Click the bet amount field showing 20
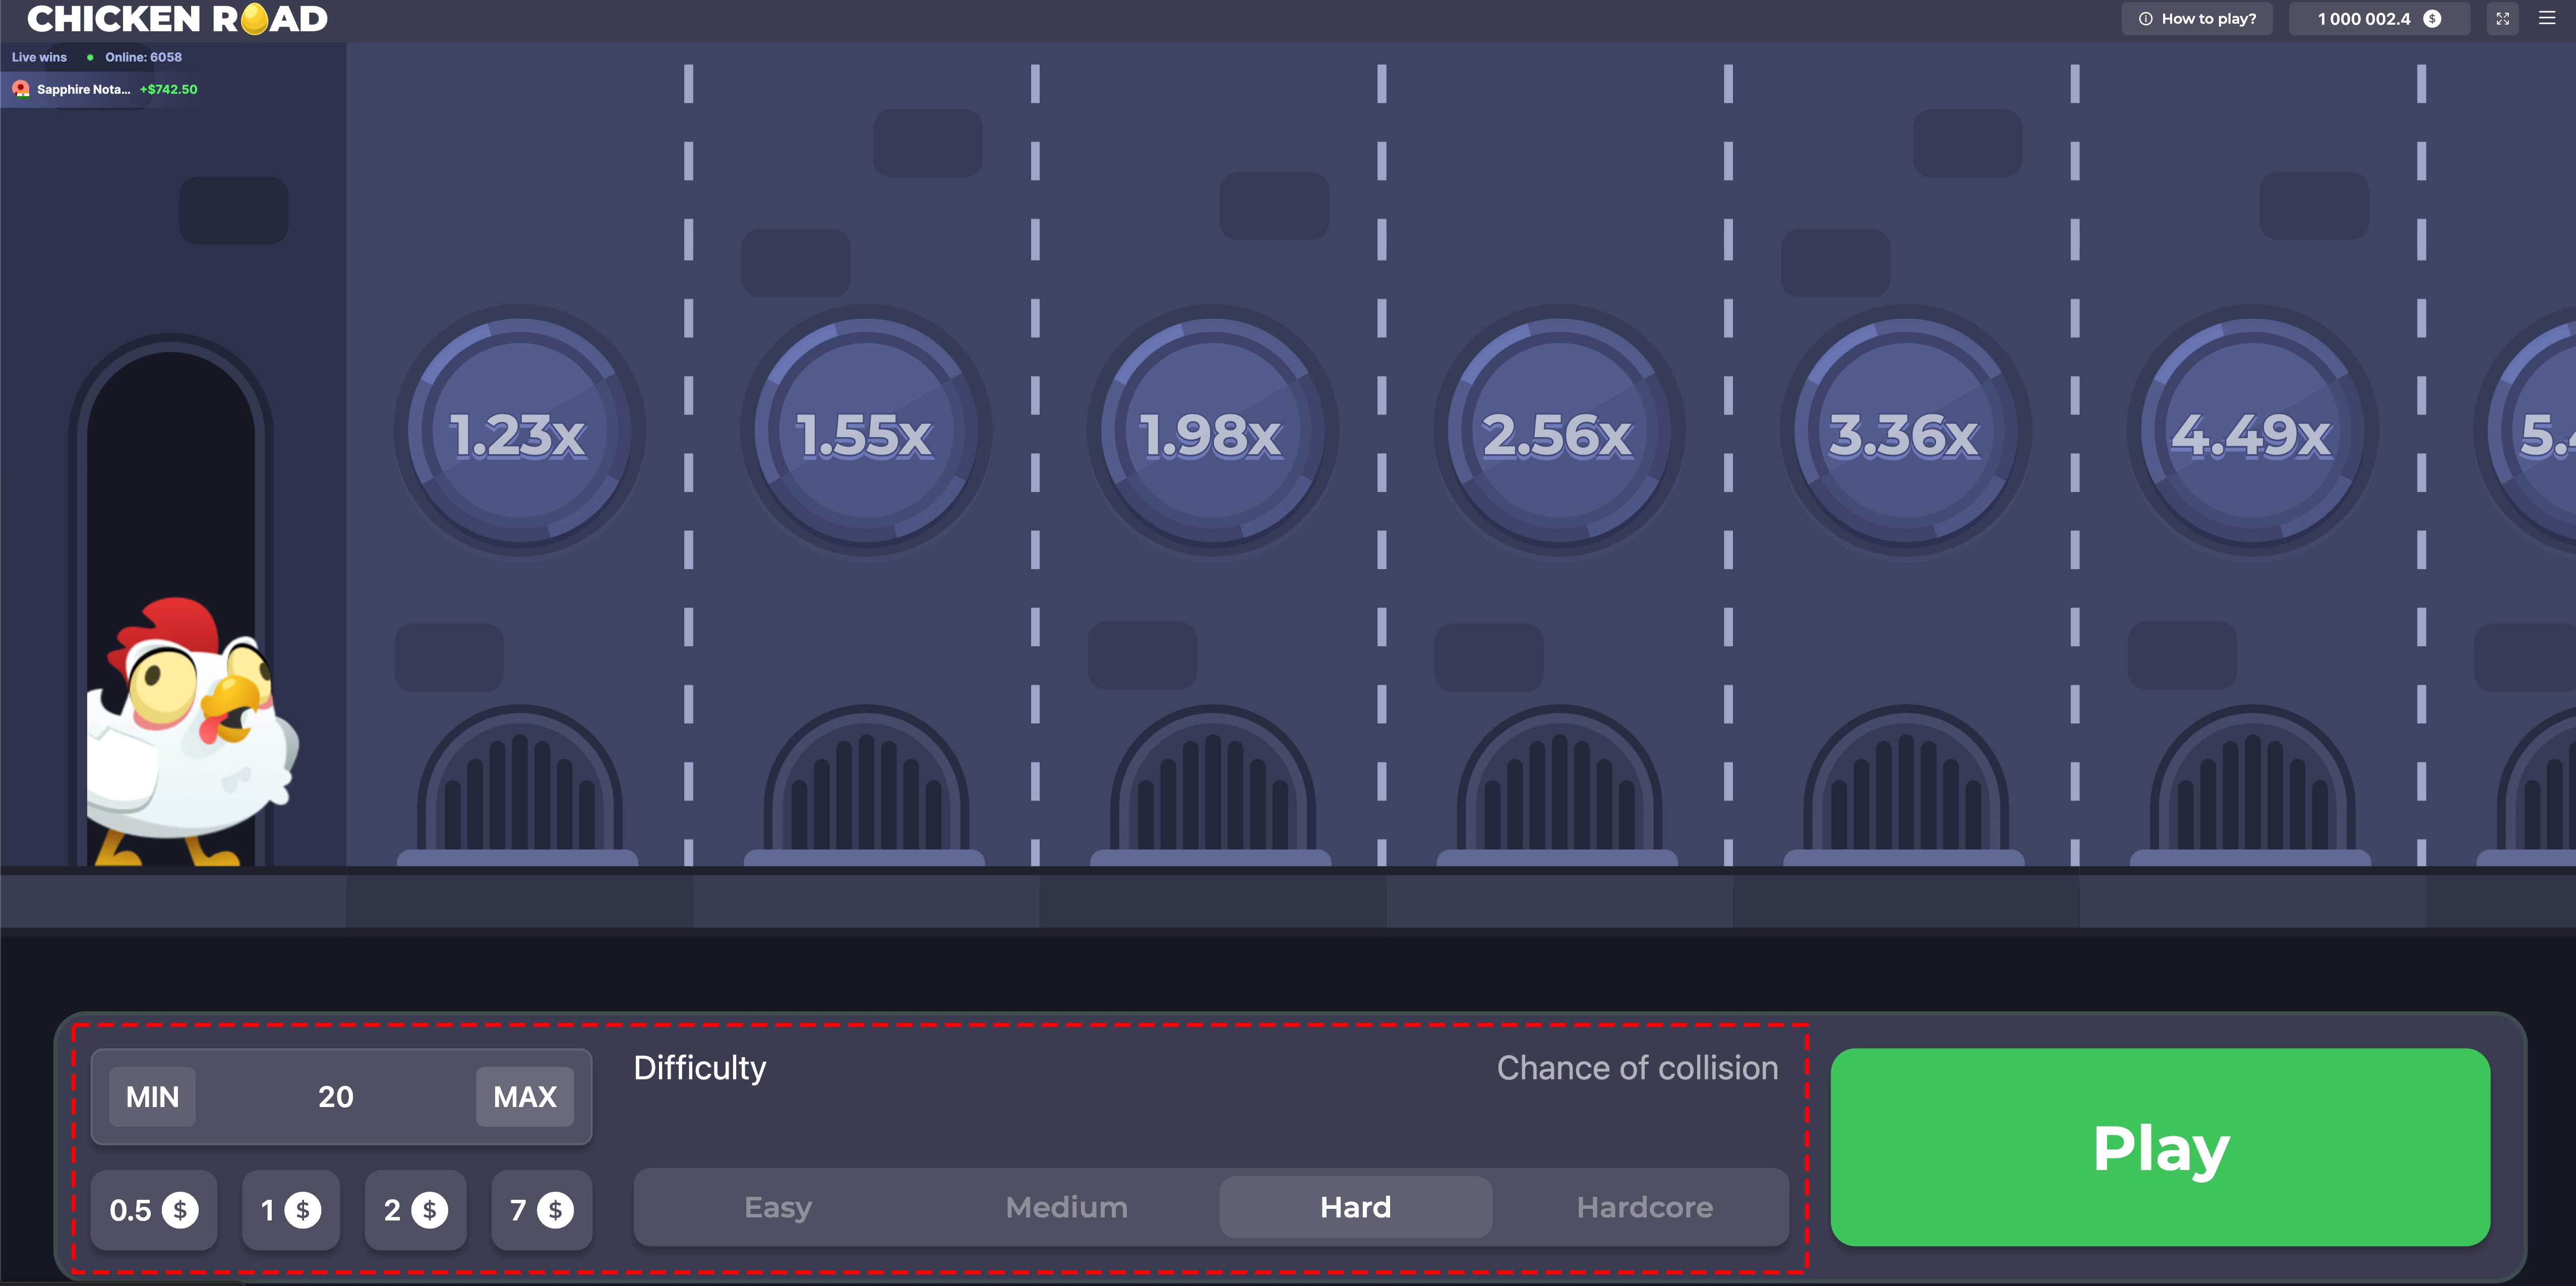The height and width of the screenshot is (1286, 2576). point(337,1096)
